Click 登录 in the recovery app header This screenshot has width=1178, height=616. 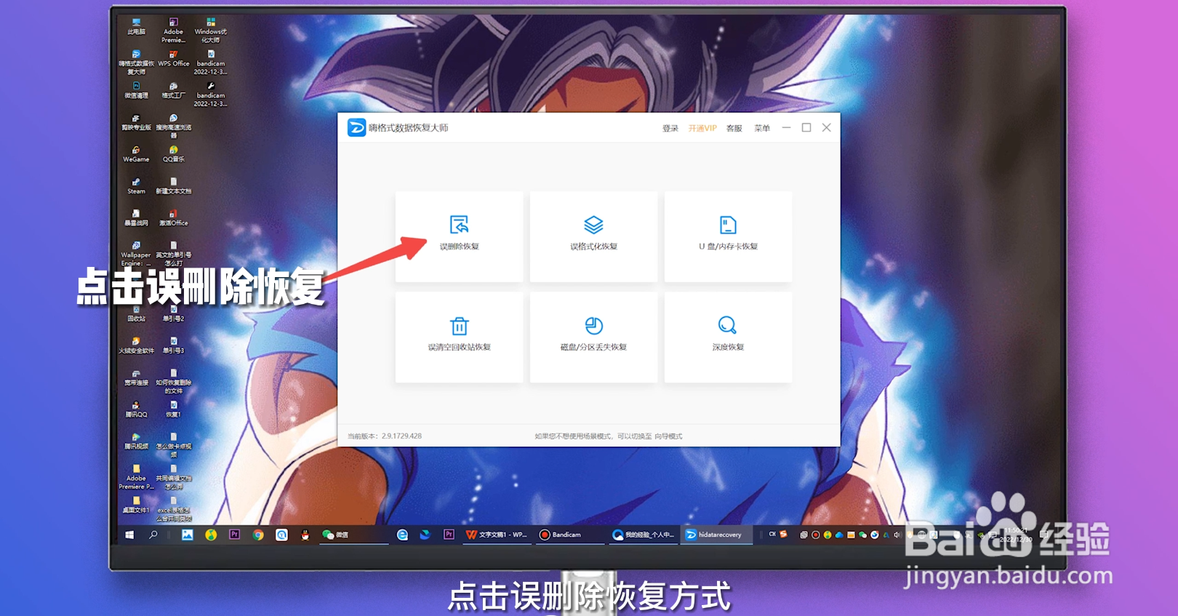coord(670,128)
